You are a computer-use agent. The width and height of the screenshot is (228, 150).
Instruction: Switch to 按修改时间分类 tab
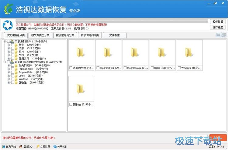(x=90, y=35)
